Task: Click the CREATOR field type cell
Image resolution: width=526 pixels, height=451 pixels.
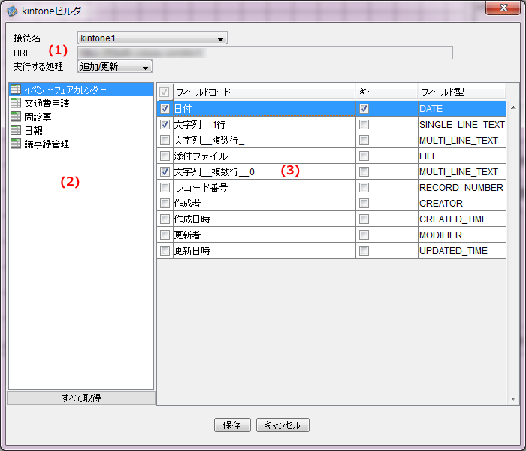Action: click(x=462, y=203)
